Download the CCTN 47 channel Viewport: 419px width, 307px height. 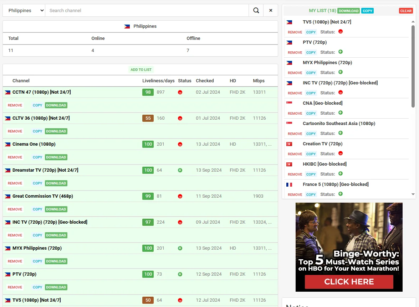coord(56,105)
